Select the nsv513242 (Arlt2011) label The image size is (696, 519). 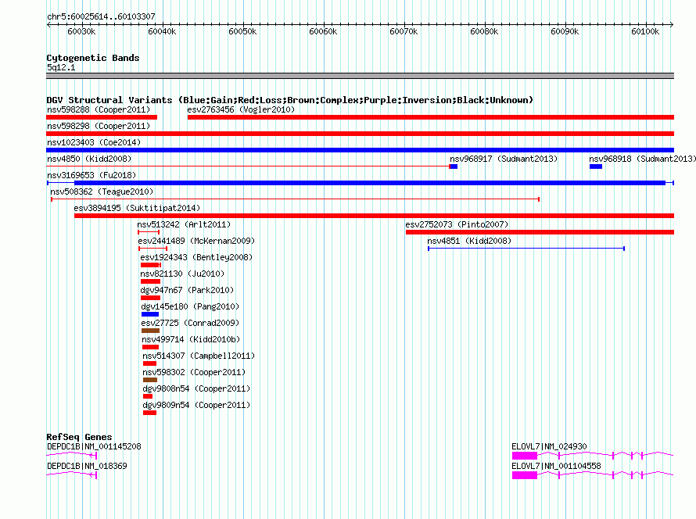[x=184, y=224]
